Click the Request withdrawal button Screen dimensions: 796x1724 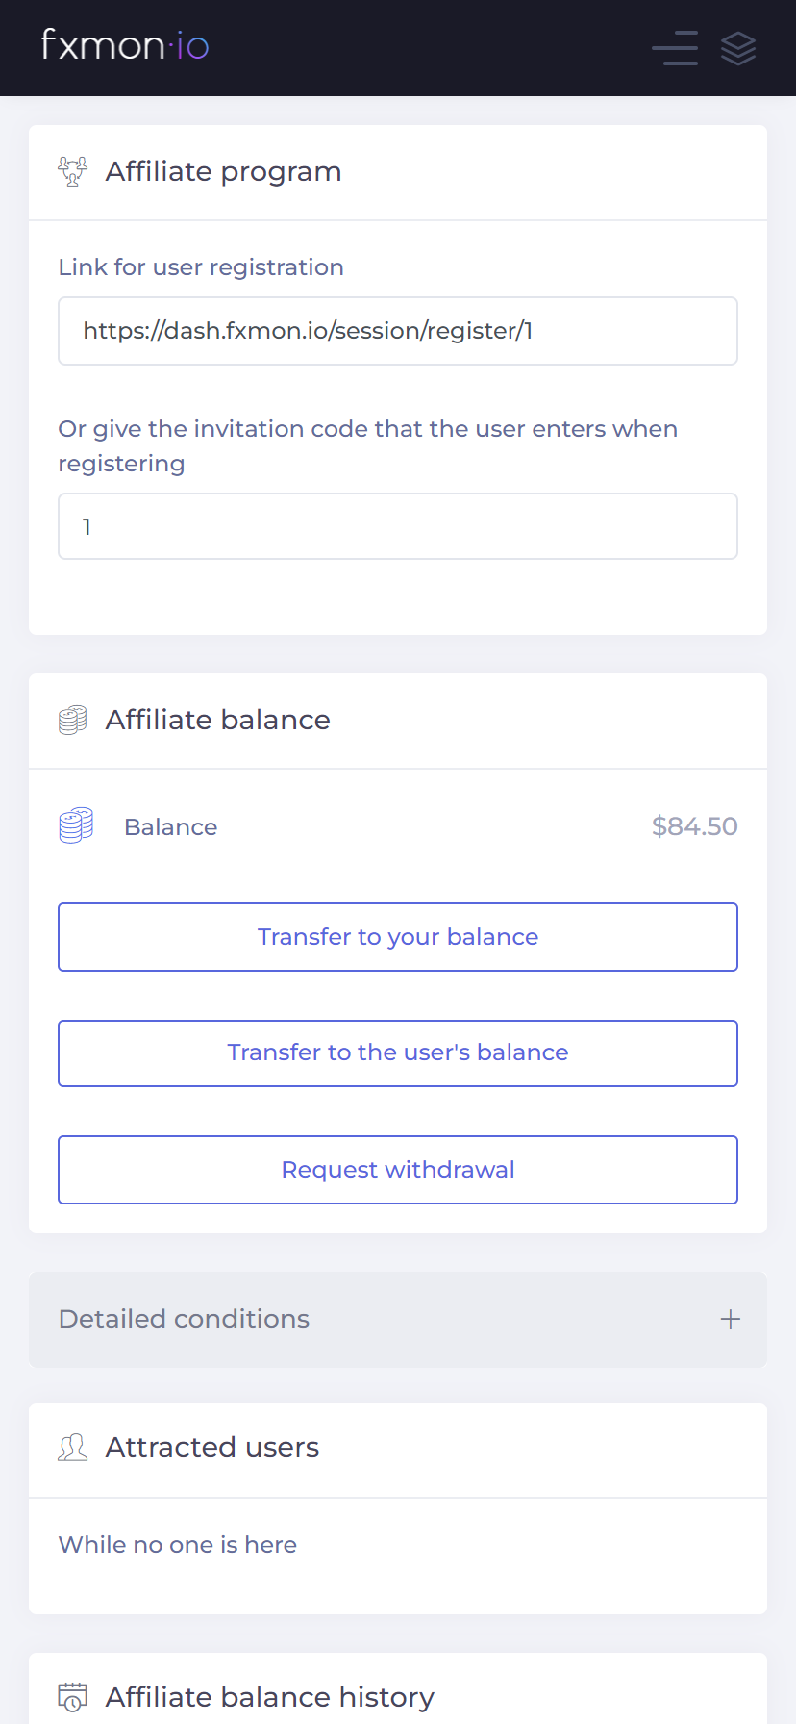[x=398, y=1170]
